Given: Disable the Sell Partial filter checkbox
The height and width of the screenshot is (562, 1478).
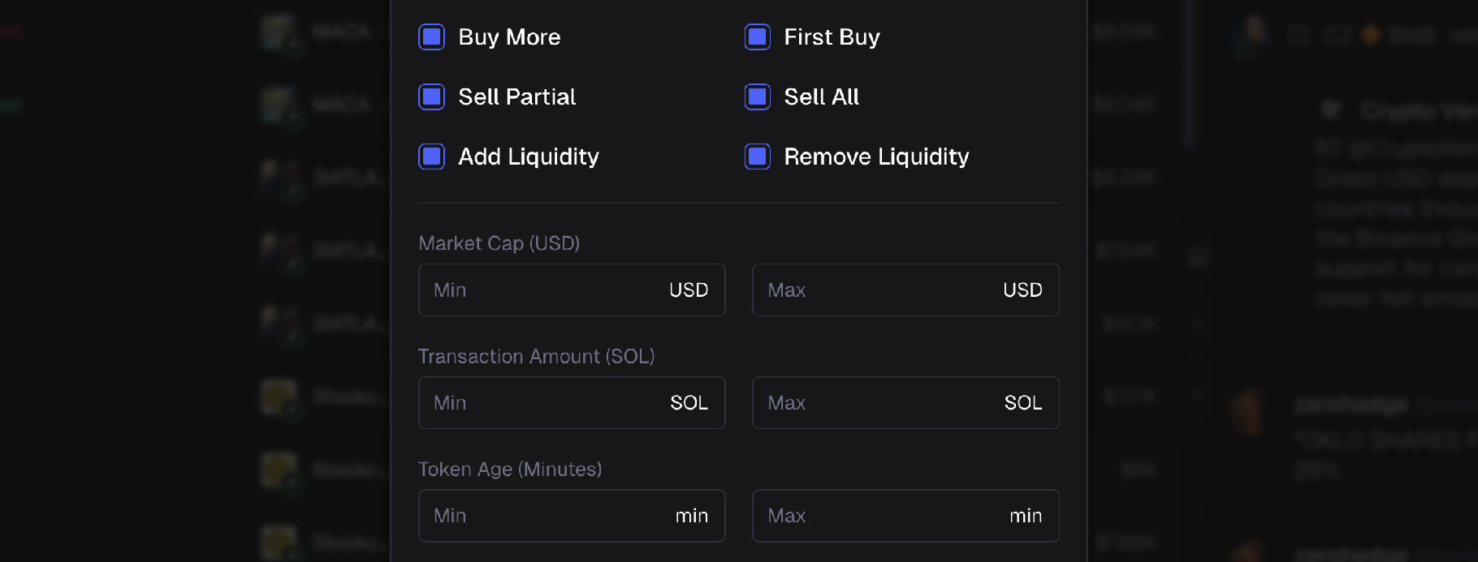Looking at the screenshot, I should pos(431,97).
